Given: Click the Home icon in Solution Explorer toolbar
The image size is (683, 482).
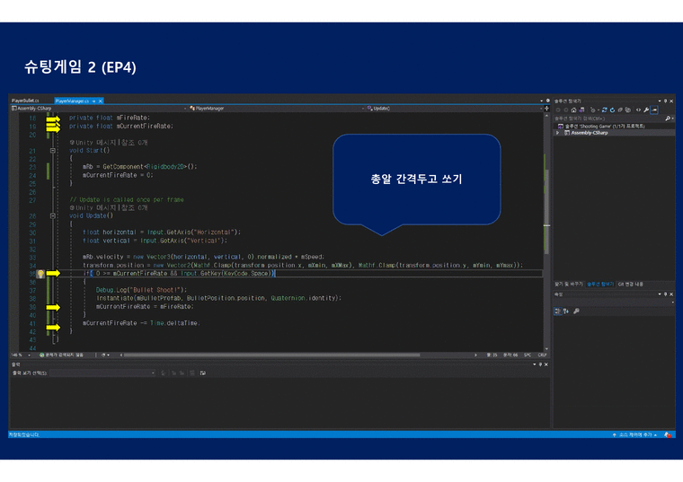Looking at the screenshot, I should 574,109.
